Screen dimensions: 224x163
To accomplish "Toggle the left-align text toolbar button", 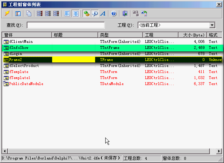I will click(68, 13).
